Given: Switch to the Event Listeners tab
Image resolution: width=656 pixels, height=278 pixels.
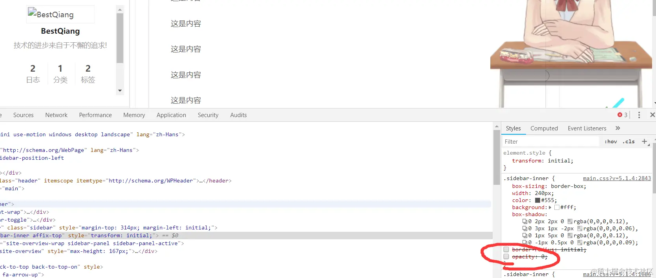Looking at the screenshot, I should pyautogui.click(x=587, y=128).
